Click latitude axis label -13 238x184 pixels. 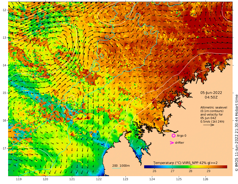(x=4, y=38)
